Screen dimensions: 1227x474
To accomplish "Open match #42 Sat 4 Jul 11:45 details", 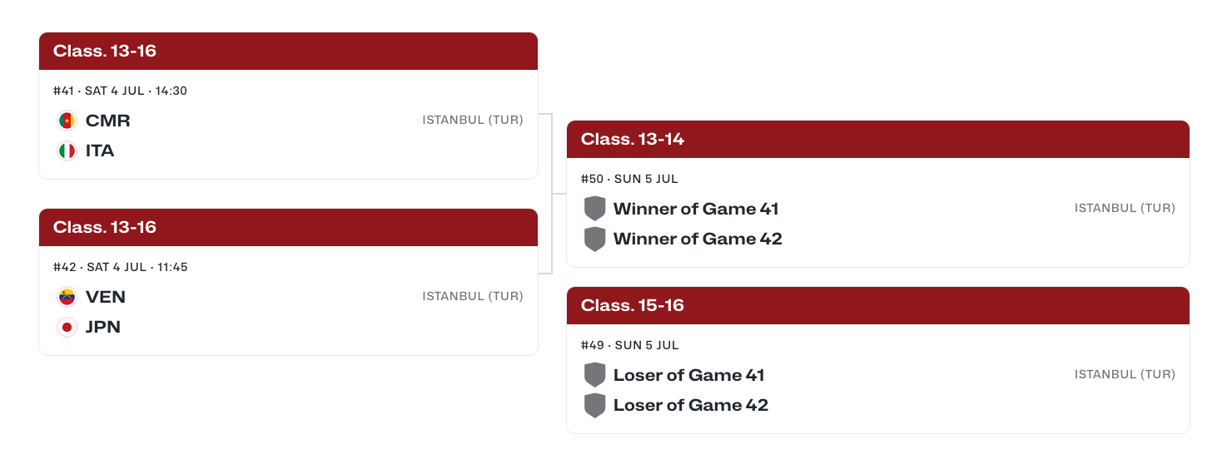I will click(x=120, y=267).
